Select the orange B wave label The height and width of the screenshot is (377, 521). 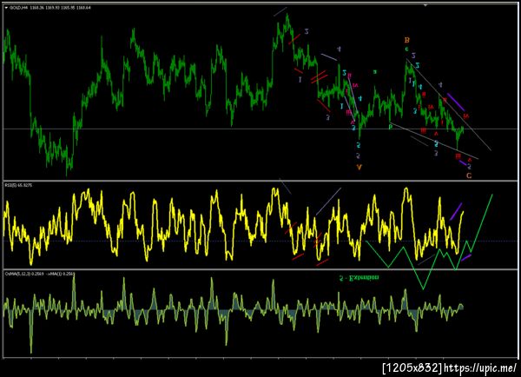[406, 40]
